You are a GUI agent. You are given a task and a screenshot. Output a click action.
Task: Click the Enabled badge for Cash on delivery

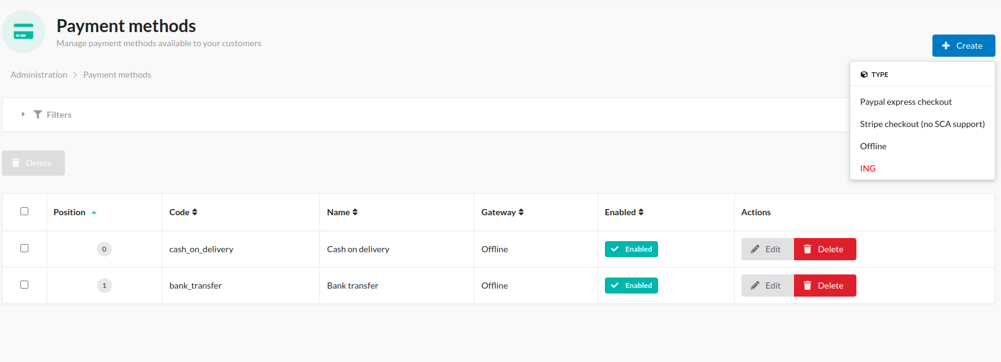pyautogui.click(x=631, y=249)
